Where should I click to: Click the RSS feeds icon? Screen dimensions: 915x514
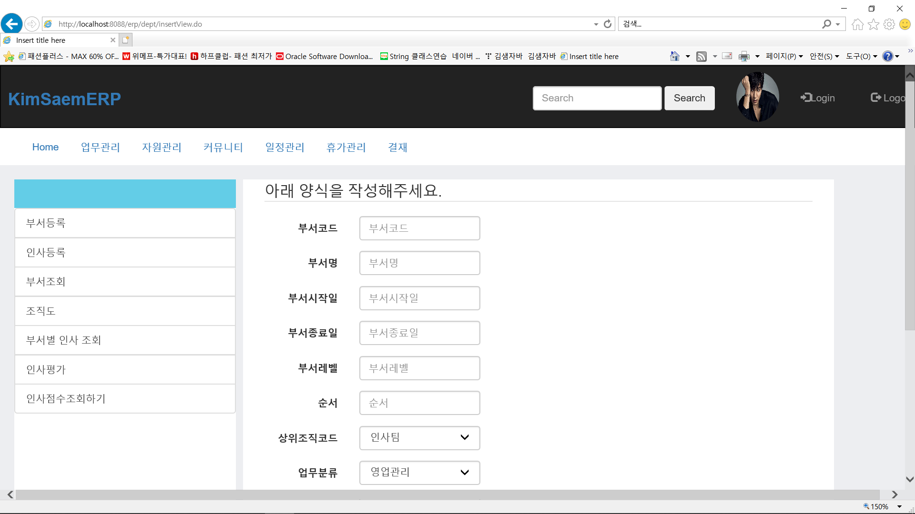pyautogui.click(x=701, y=57)
